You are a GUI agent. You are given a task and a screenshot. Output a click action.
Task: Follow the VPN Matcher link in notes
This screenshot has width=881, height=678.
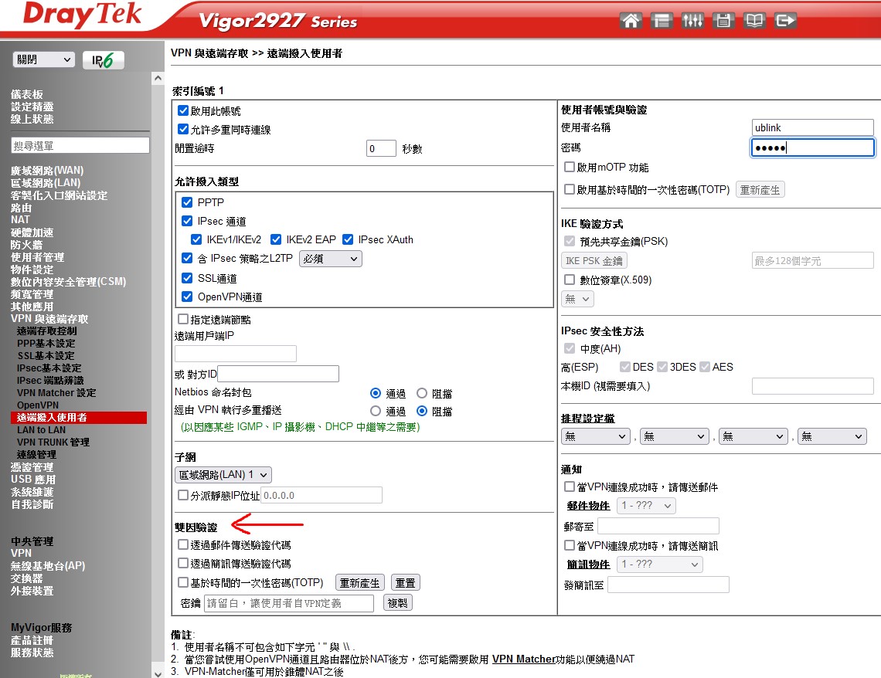[523, 659]
